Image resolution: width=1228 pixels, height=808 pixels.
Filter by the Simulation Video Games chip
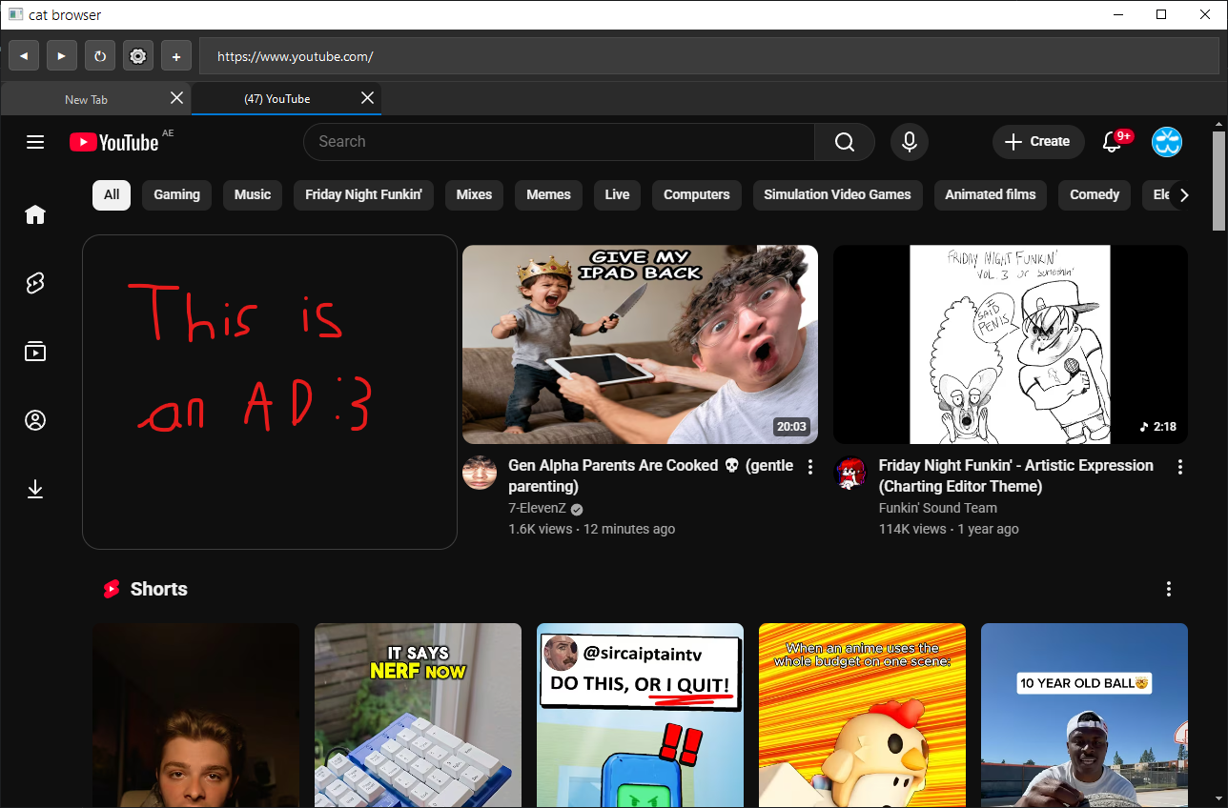click(837, 194)
